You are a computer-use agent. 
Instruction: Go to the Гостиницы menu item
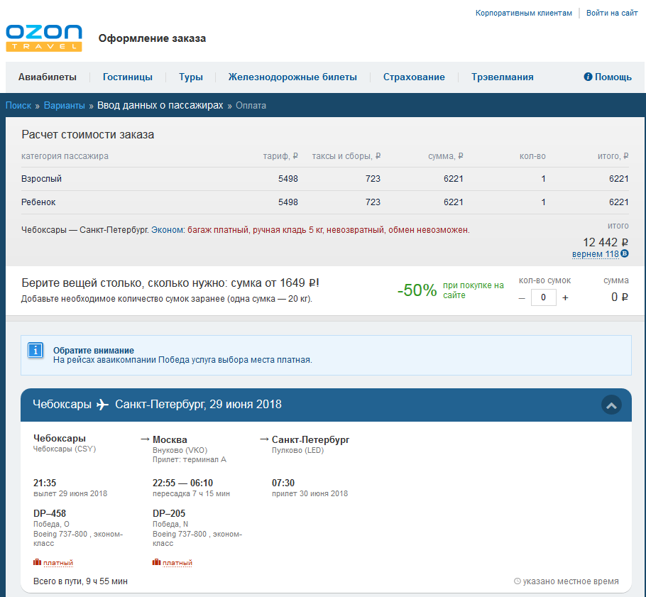coord(128,77)
